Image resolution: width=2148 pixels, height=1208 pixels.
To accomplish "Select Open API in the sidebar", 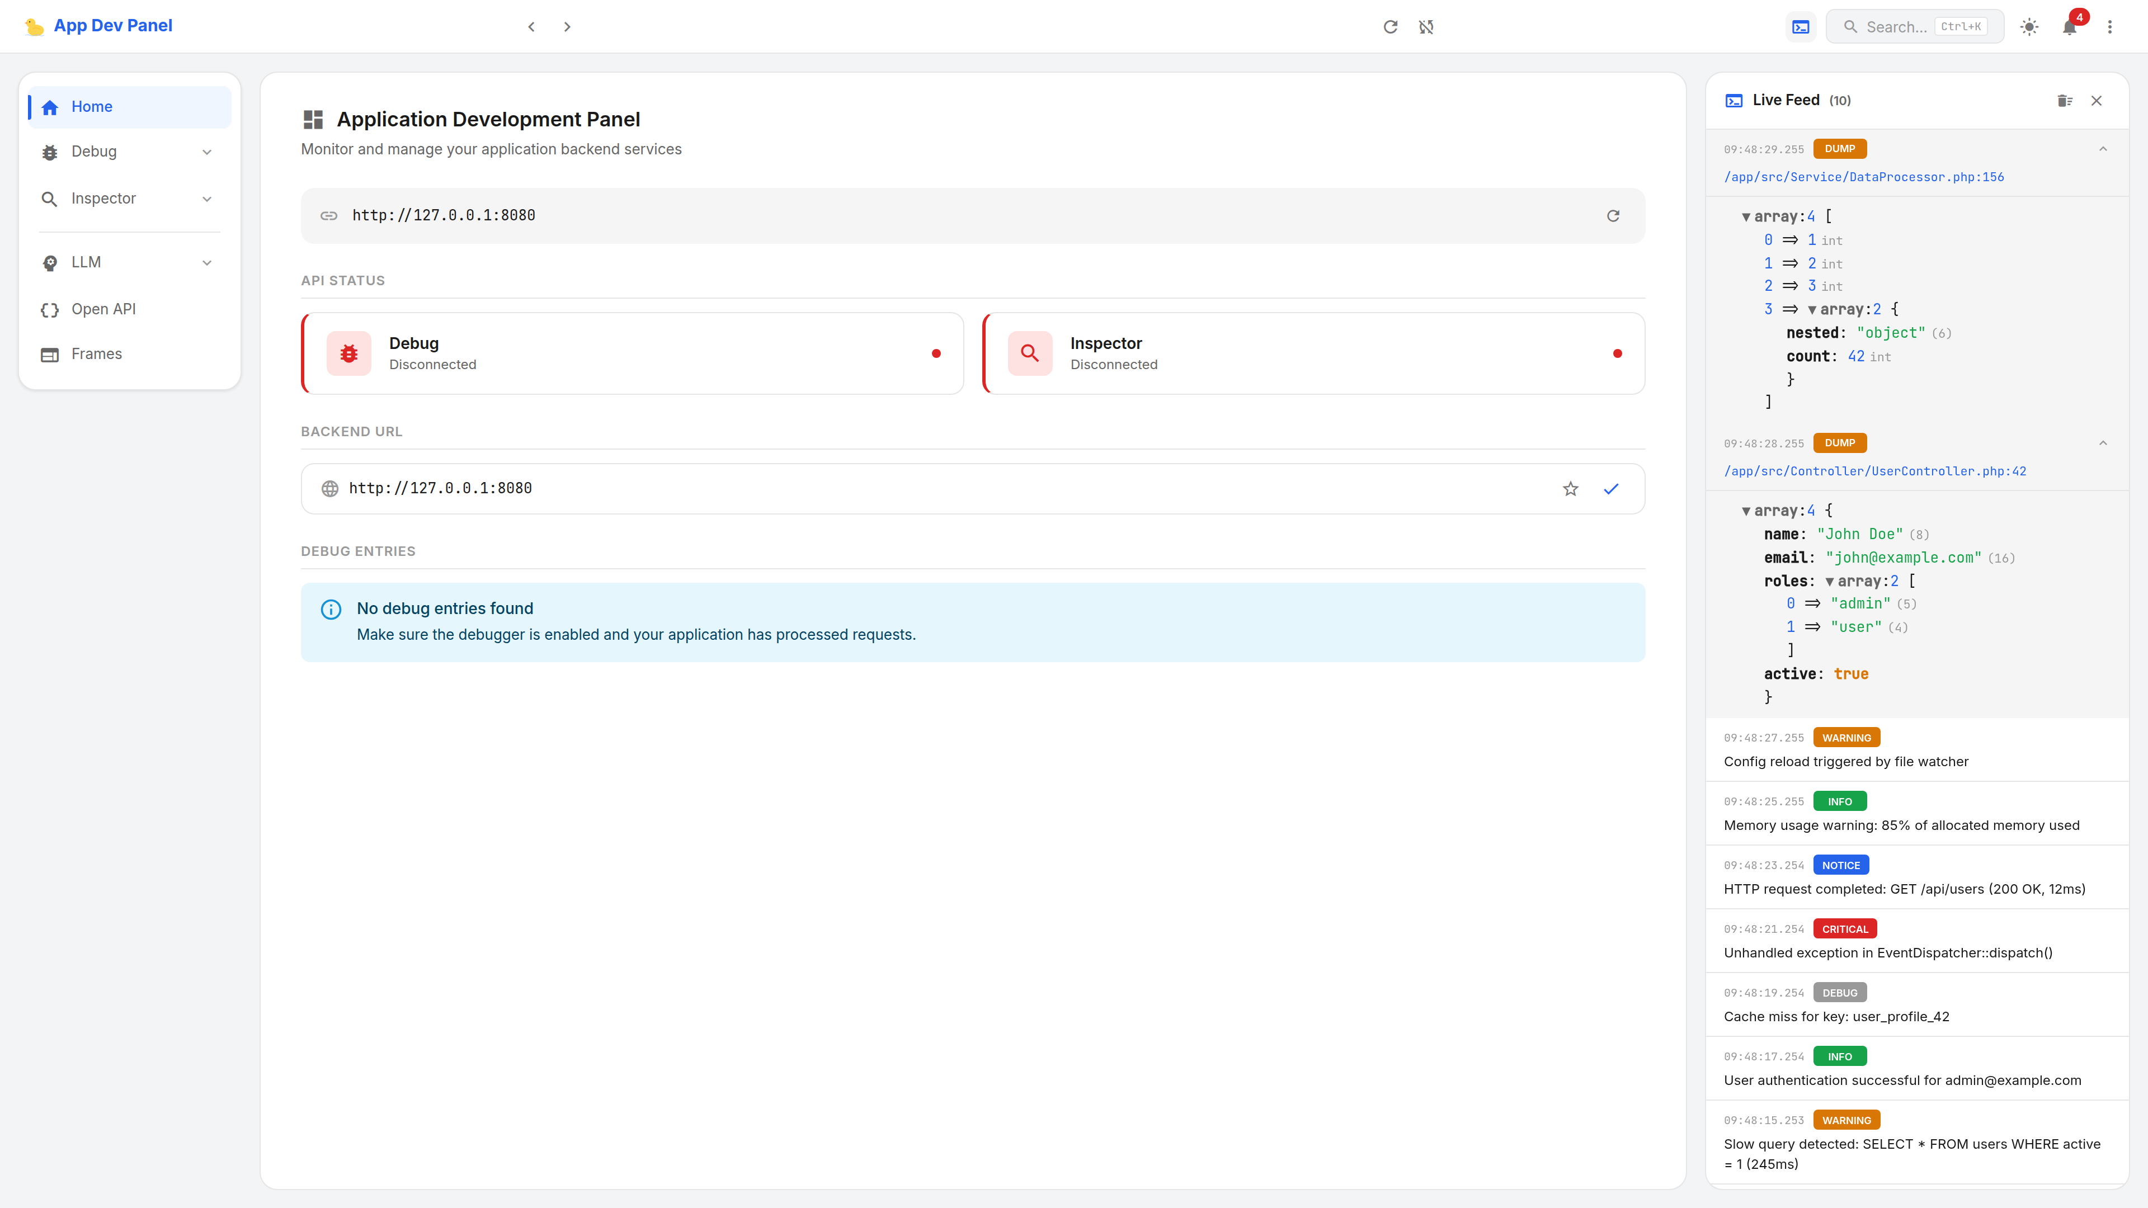I will point(102,309).
